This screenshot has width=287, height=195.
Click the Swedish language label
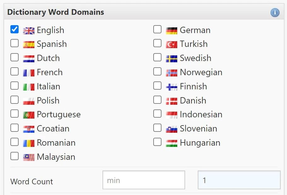coord(196,58)
